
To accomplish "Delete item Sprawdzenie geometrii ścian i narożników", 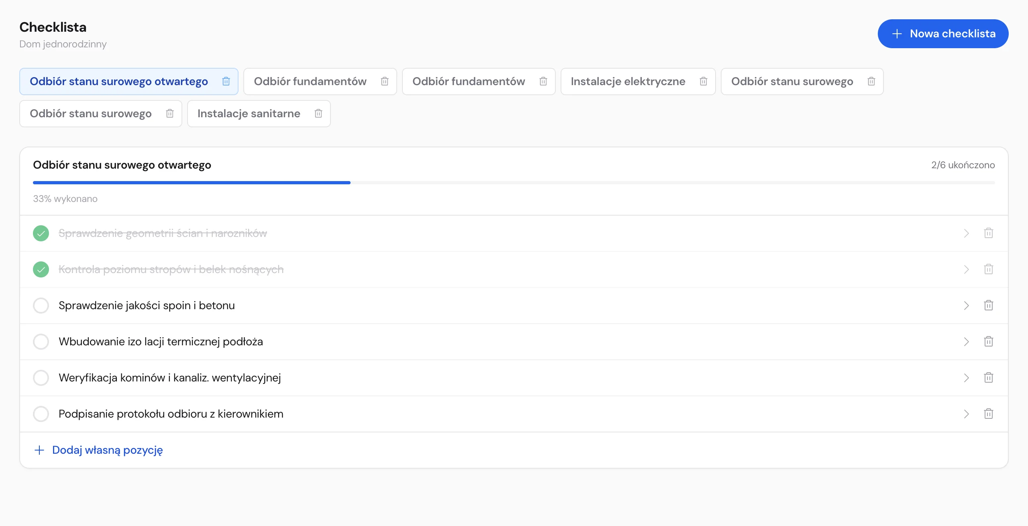I will (989, 233).
